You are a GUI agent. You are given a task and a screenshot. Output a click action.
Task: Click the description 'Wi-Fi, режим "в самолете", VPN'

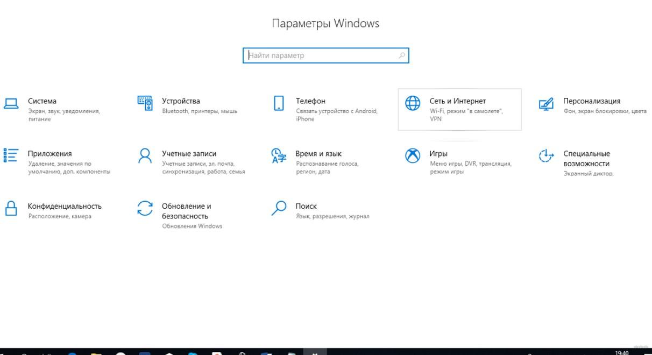[466, 115]
